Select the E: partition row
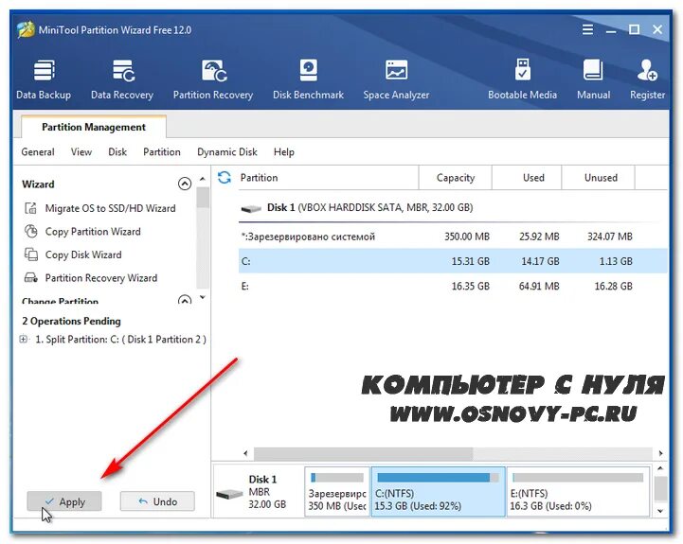This screenshot has width=683, height=544. (x=453, y=286)
